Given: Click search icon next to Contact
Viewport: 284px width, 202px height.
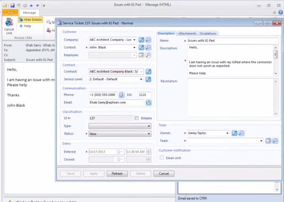Looking at the screenshot, I should point(148,48).
